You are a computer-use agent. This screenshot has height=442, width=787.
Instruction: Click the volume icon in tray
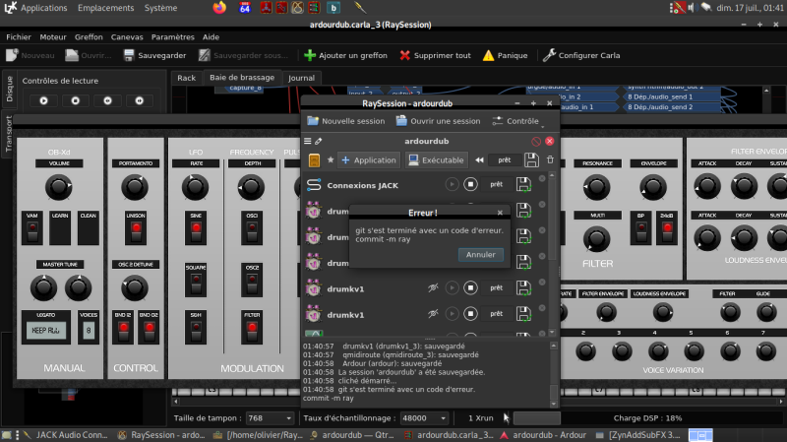click(x=693, y=8)
